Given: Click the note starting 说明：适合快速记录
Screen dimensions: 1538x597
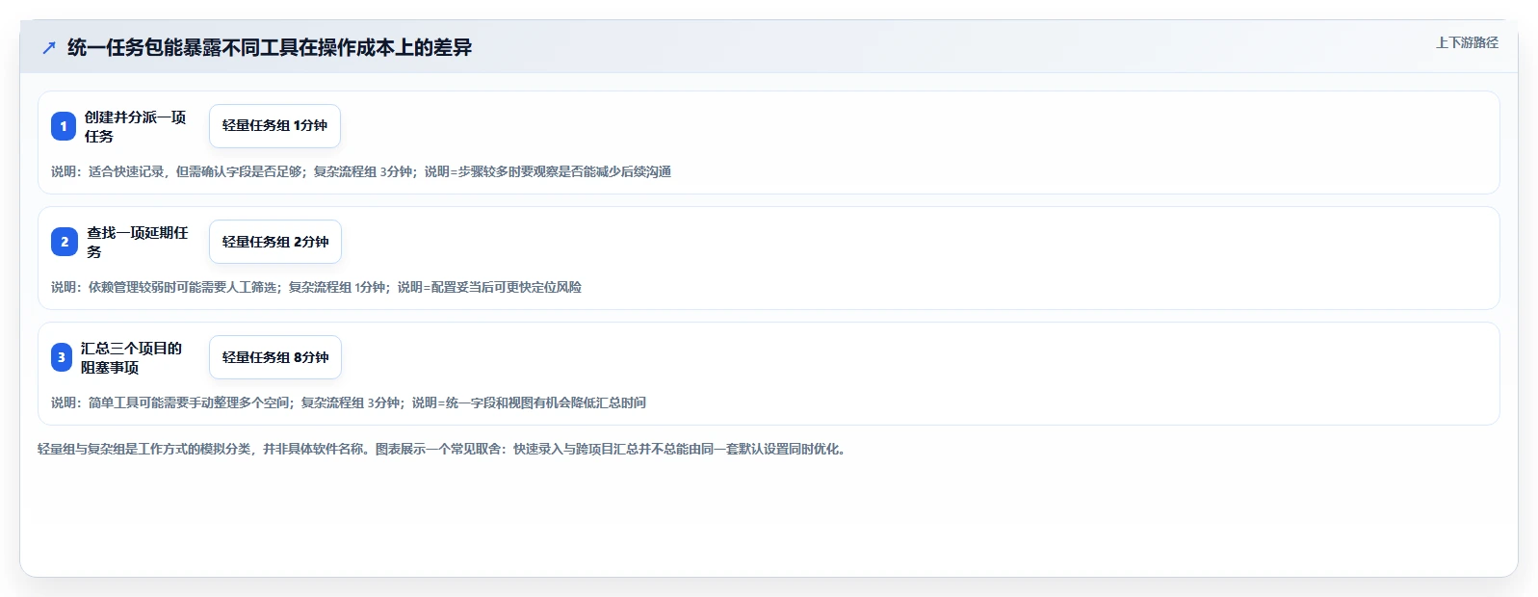Looking at the screenshot, I should click(361, 171).
